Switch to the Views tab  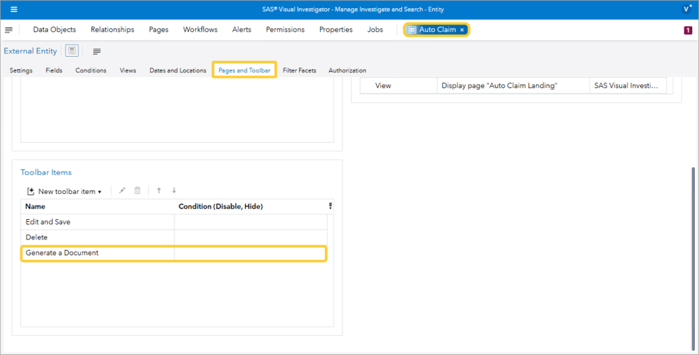pos(128,71)
